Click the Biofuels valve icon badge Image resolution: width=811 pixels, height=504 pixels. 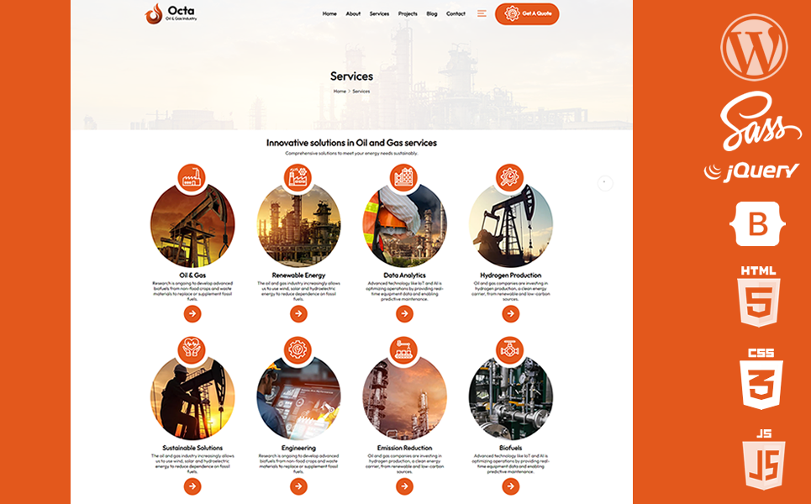510,349
